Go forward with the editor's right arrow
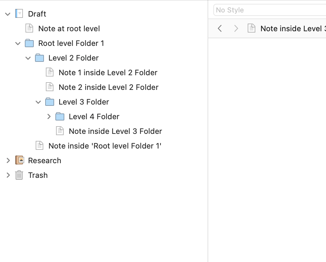 coord(236,28)
